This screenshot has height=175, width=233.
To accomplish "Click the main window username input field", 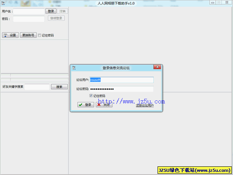I will [x=29, y=11].
